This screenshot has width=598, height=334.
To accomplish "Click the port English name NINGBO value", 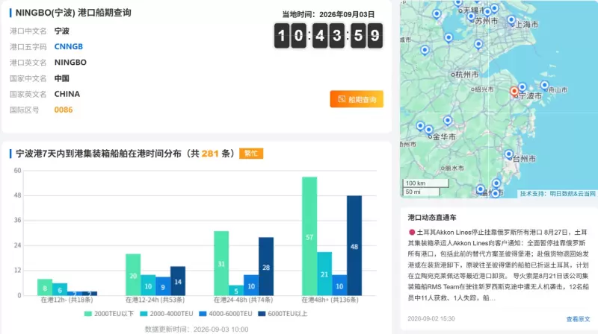I will pos(70,63).
